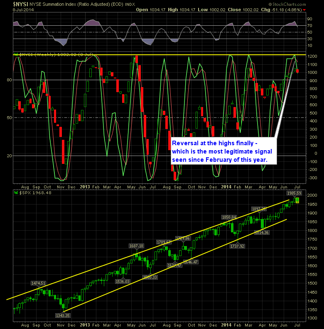The width and height of the screenshot is (324, 329).
Task: Click the date '8-Jul-2014'
Action: coord(23,10)
